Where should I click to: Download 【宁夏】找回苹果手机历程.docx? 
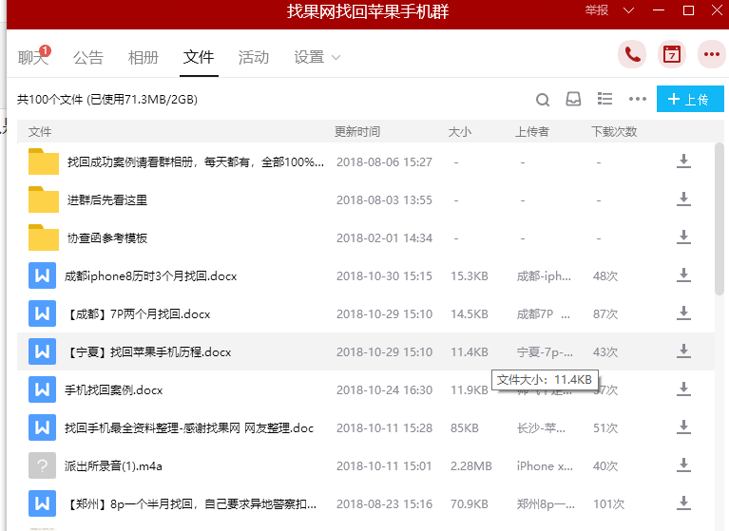[x=683, y=351]
